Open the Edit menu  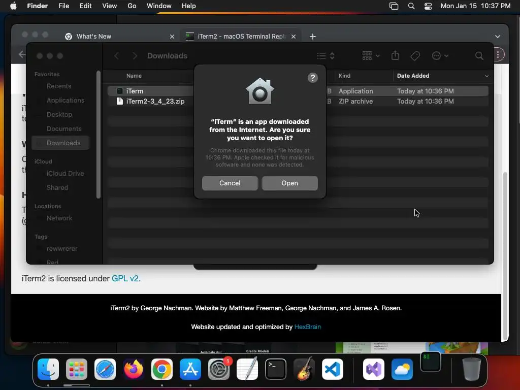coord(85,6)
